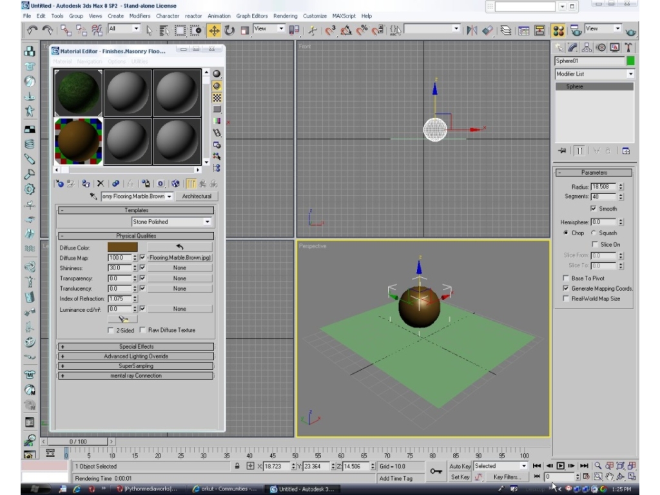Image resolution: width=660 pixels, height=495 pixels.
Task: Click the Redo arrow in main toolbar
Action: [x=48, y=30]
